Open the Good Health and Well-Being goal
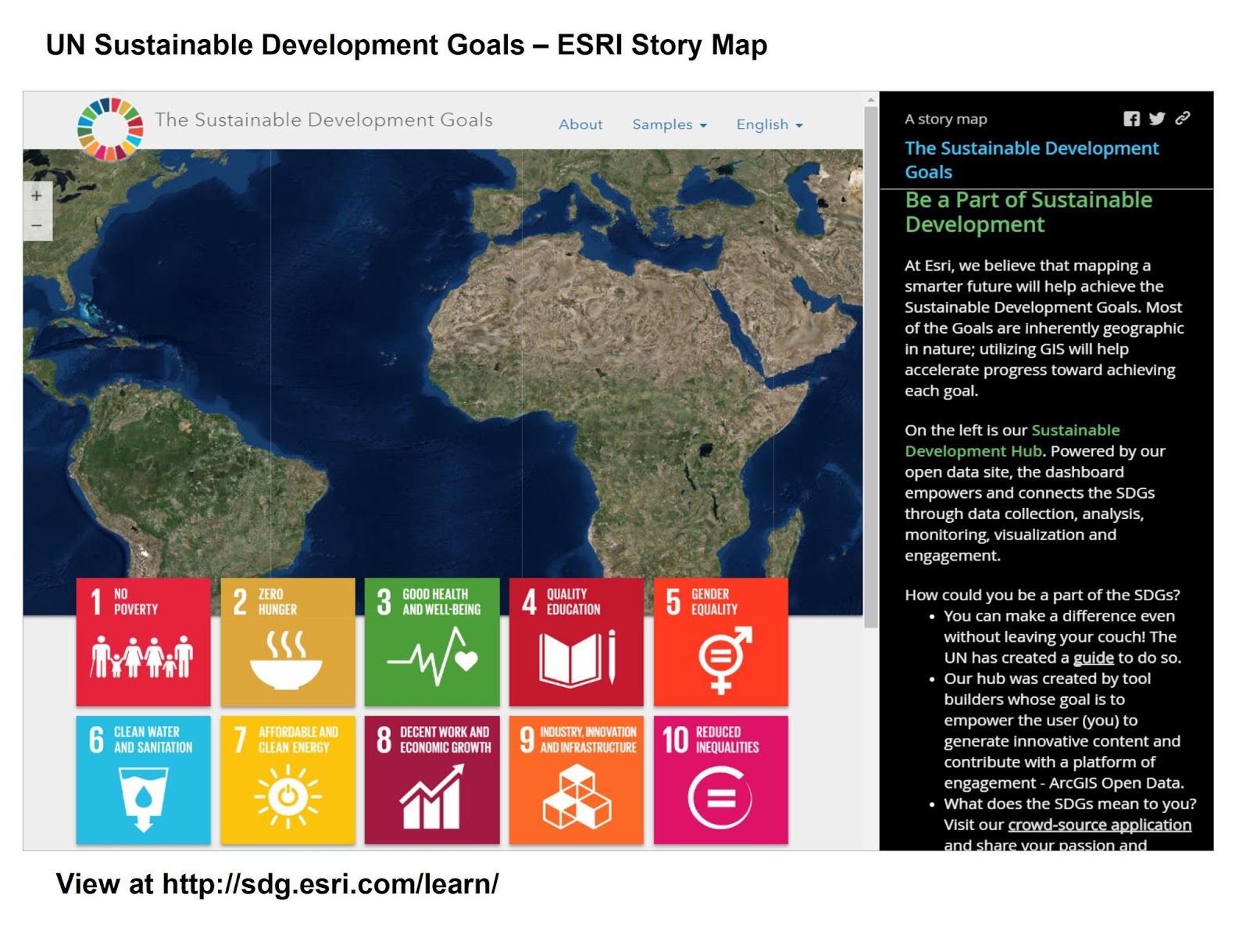Image resolution: width=1250 pixels, height=938 pixels. click(x=432, y=641)
